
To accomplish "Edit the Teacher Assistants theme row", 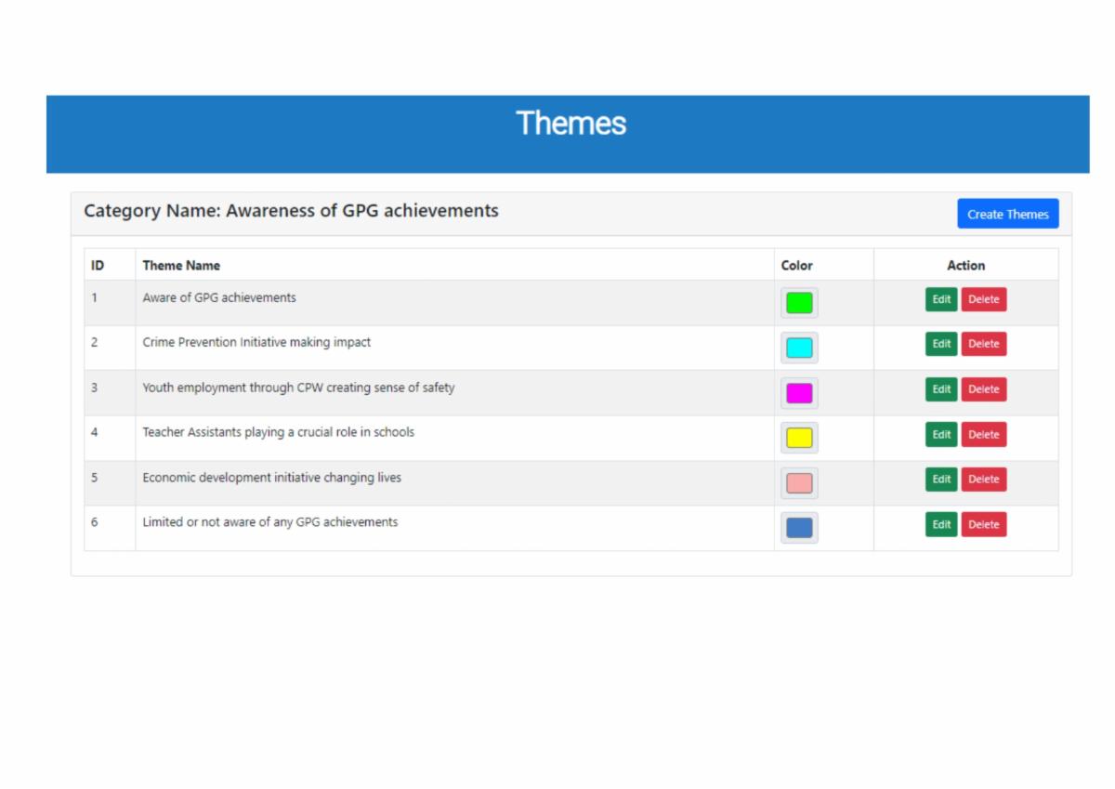I will click(941, 434).
